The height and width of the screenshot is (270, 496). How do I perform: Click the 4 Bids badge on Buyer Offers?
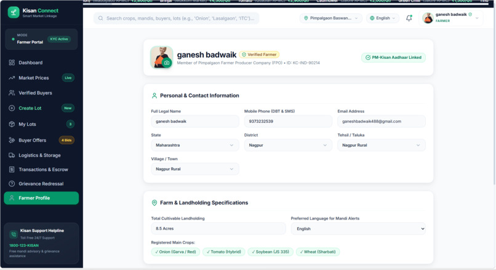click(66, 140)
